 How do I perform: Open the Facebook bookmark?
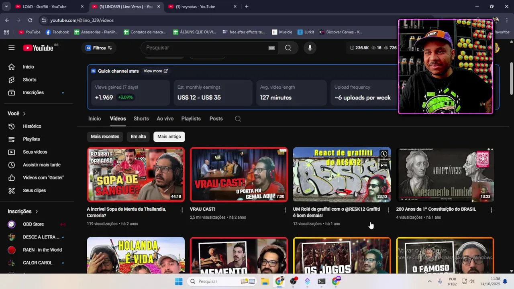coord(57,32)
